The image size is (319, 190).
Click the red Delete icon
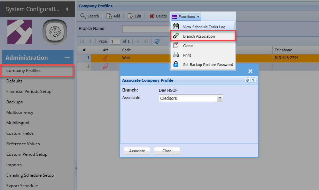click(152, 16)
